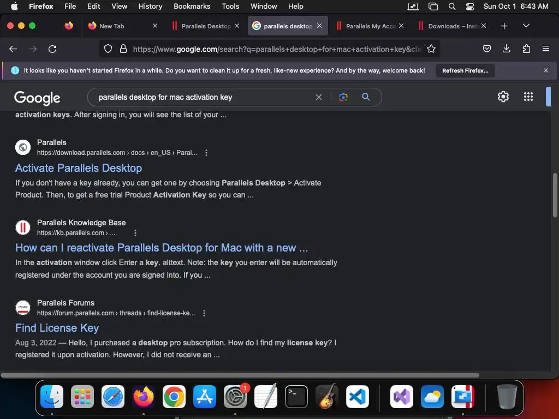This screenshot has width=559, height=419.
Task: Open the Save to Pocket icon
Action: coord(486,49)
